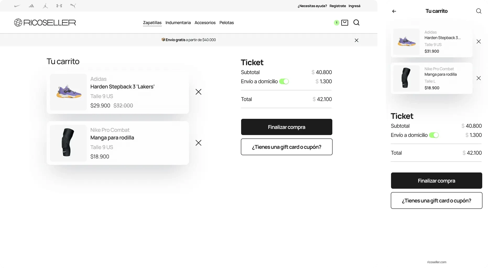This screenshot has height=268, width=488.
Task: Open the shopping cart icon in header
Action: tap(345, 23)
